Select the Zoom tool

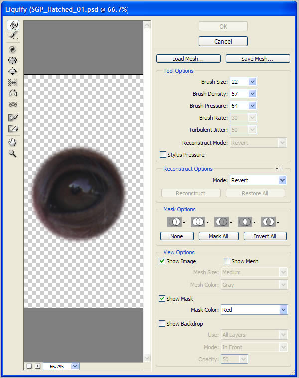tap(13, 153)
